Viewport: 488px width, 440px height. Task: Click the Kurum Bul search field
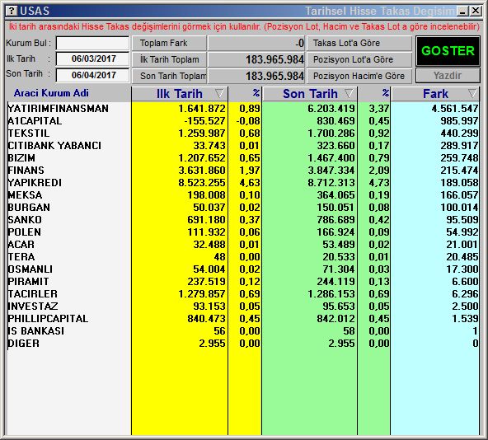point(93,43)
